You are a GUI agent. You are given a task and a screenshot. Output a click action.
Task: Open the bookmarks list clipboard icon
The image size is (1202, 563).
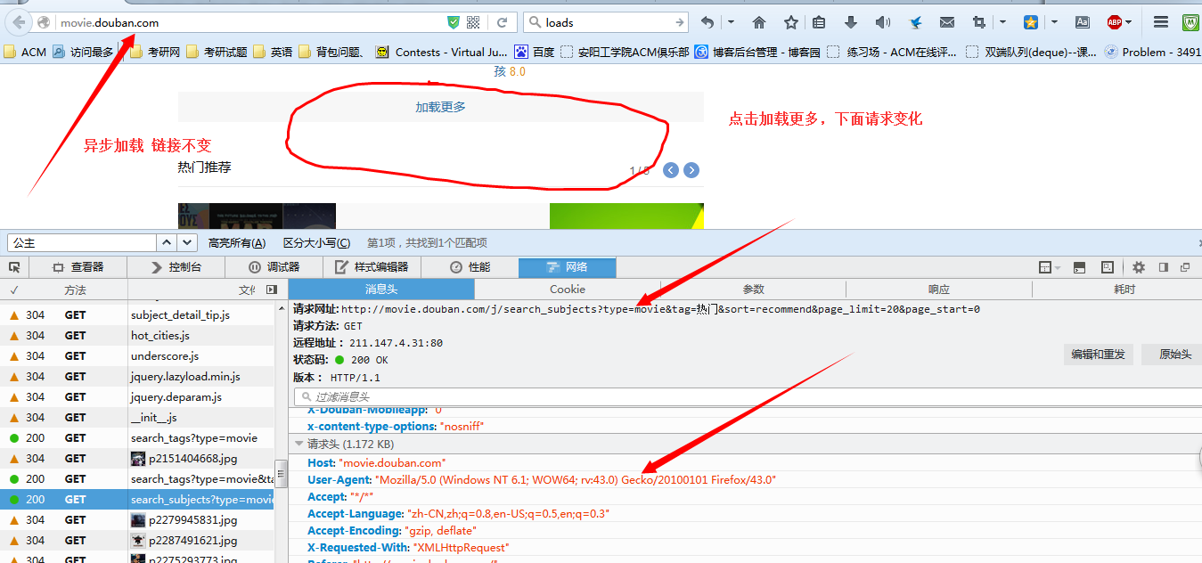[819, 22]
